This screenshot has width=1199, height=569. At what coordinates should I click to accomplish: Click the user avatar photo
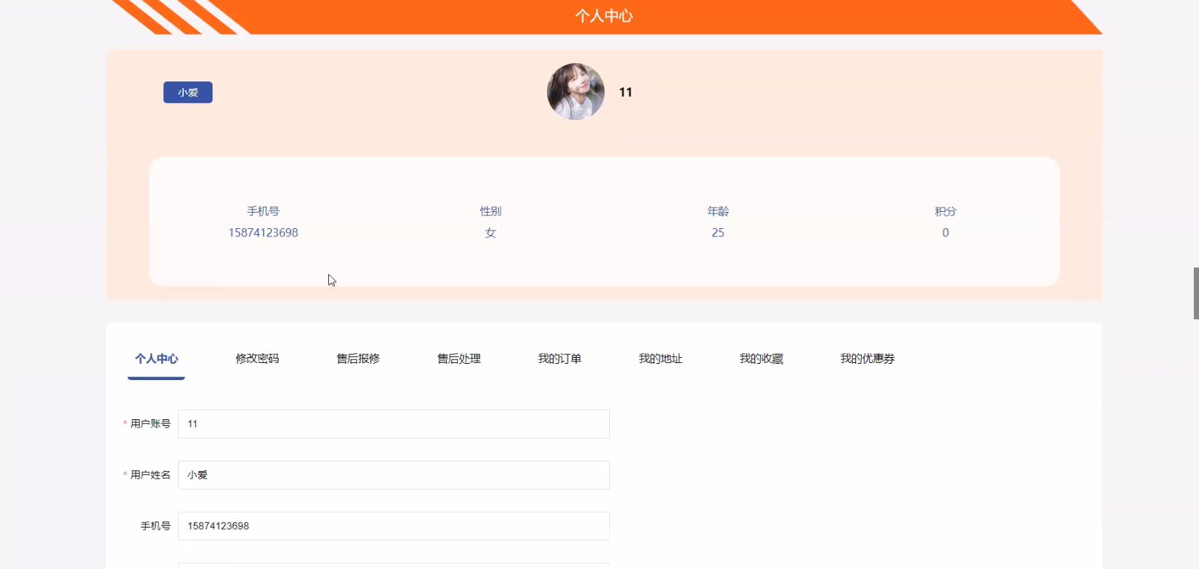click(x=576, y=92)
